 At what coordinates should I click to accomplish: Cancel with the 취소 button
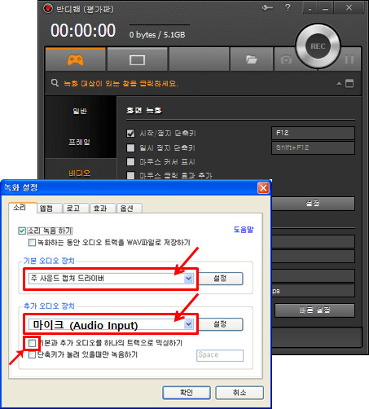(x=239, y=393)
